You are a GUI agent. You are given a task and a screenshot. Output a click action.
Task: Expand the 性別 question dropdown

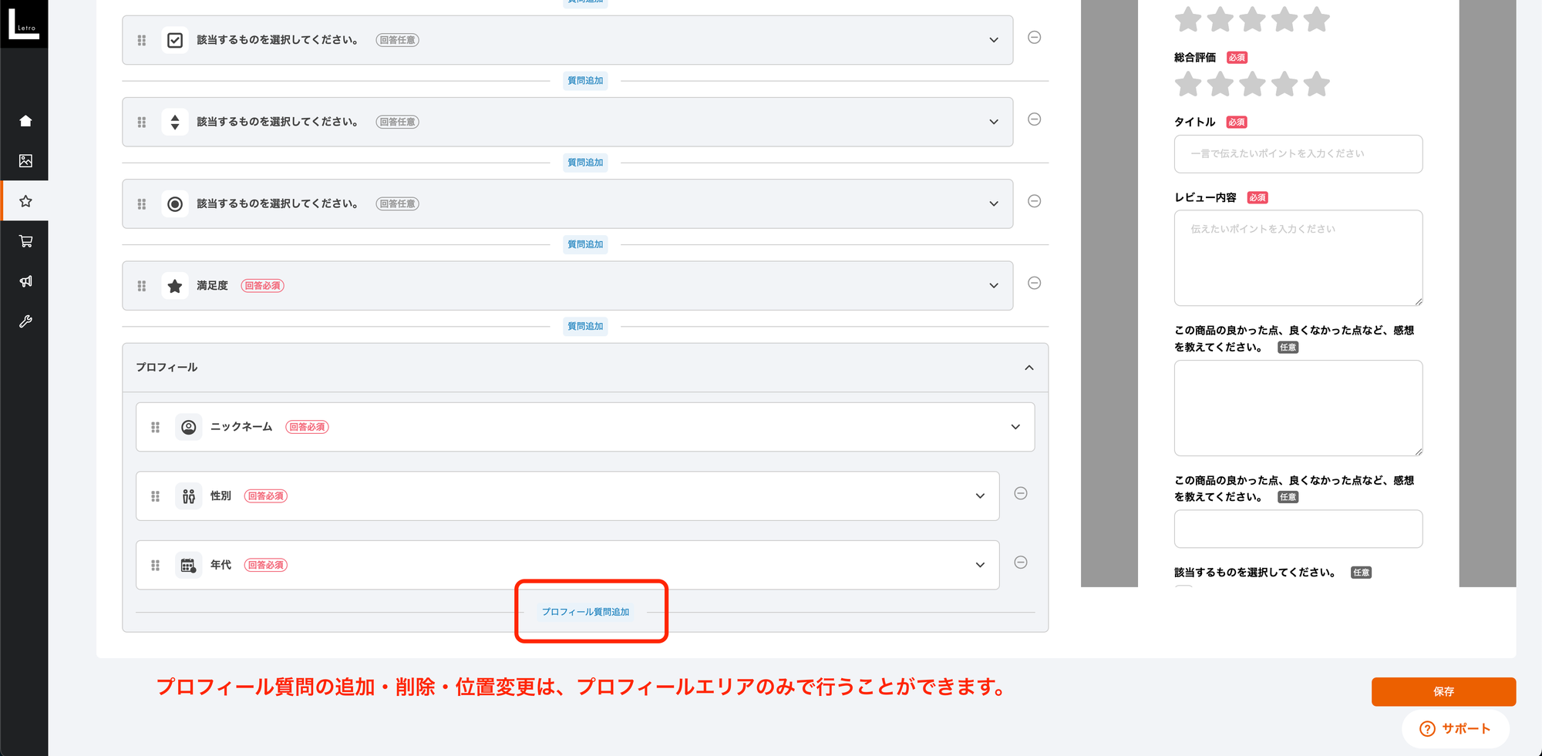point(980,496)
